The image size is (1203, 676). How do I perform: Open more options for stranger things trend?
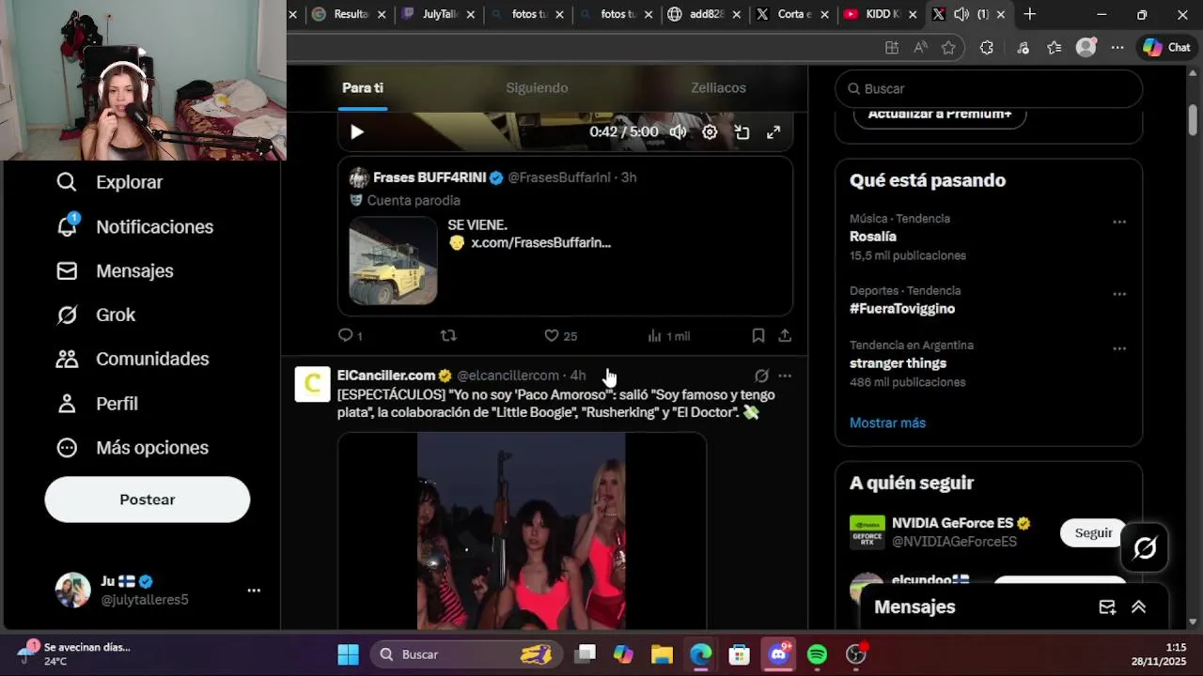[x=1119, y=348]
